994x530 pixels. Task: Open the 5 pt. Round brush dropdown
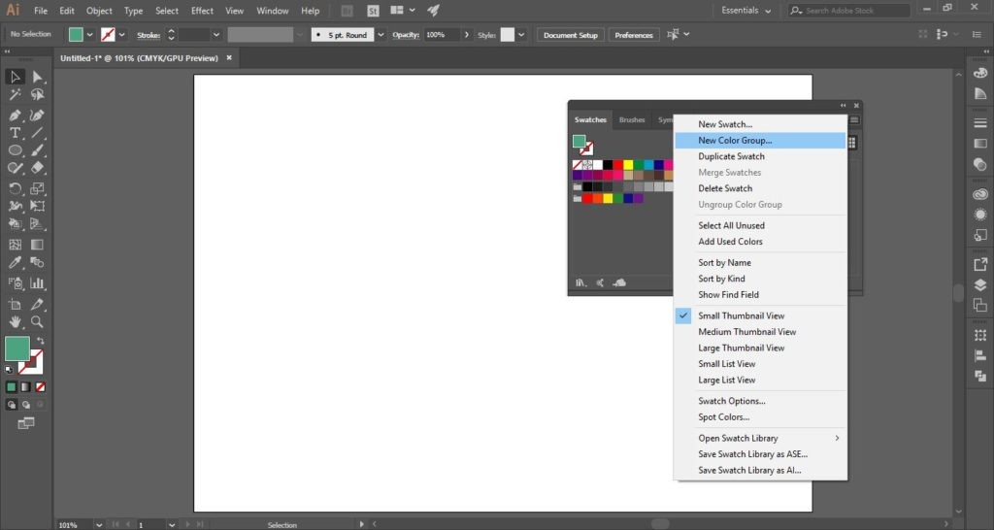click(381, 35)
